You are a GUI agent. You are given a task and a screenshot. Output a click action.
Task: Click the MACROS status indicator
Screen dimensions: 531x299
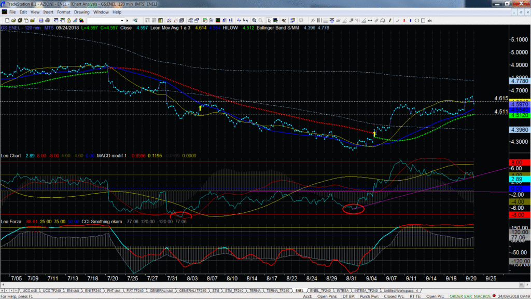(483, 296)
